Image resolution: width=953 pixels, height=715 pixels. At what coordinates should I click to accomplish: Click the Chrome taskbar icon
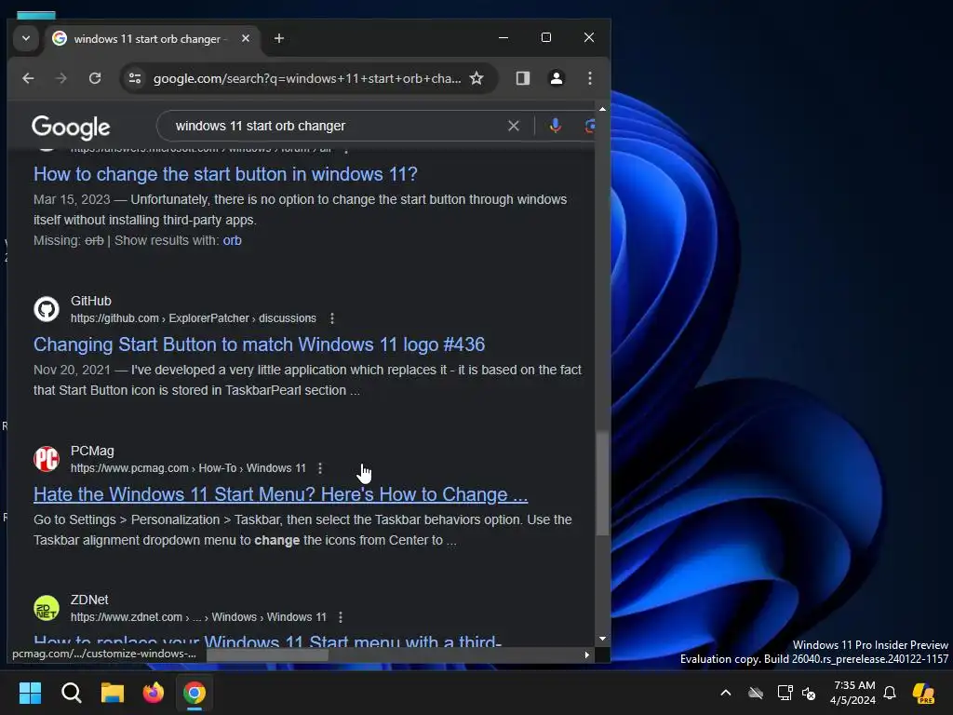[x=195, y=693]
